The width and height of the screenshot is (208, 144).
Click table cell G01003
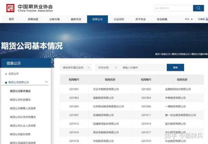[74, 98]
